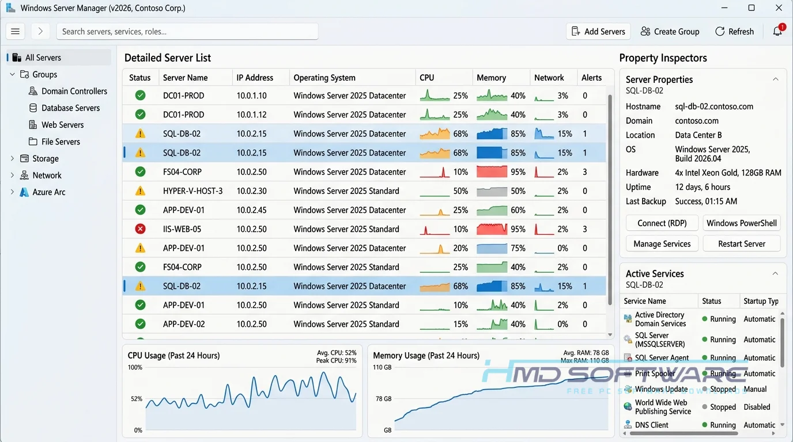The height and width of the screenshot is (442, 793).
Task: Select All Servers in the sidebar
Action: click(x=59, y=58)
